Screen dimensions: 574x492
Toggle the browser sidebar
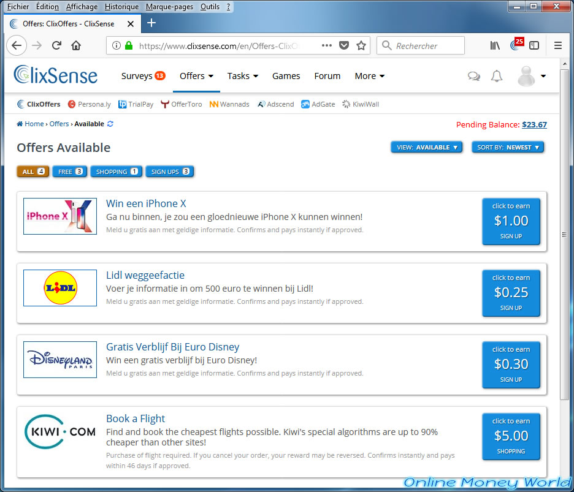(x=534, y=45)
